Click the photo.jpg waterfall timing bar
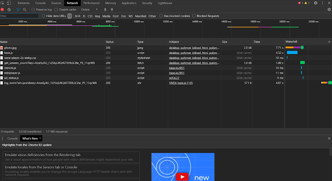This screenshot has width=332, height=181. 295,48
